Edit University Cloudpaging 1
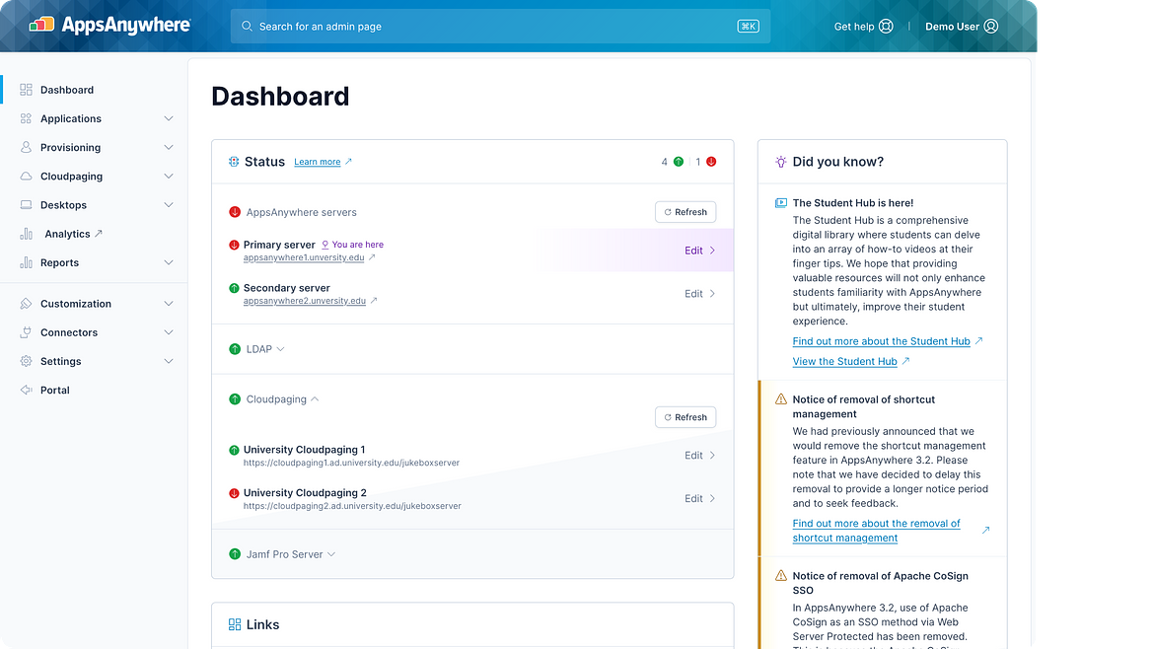This screenshot has width=1154, height=649. [x=700, y=456]
